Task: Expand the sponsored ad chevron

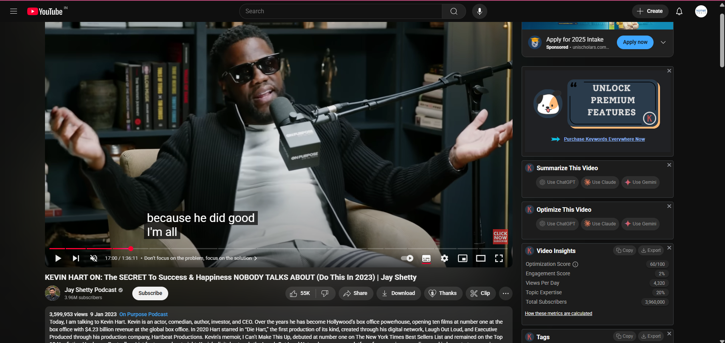Action: [663, 42]
